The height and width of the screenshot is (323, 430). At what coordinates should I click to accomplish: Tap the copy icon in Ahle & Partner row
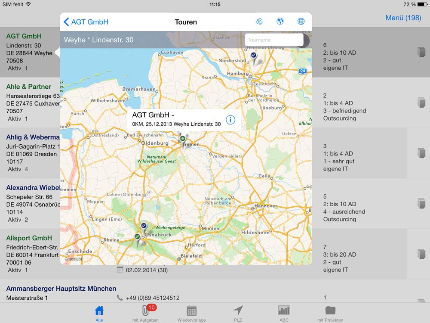(x=421, y=102)
